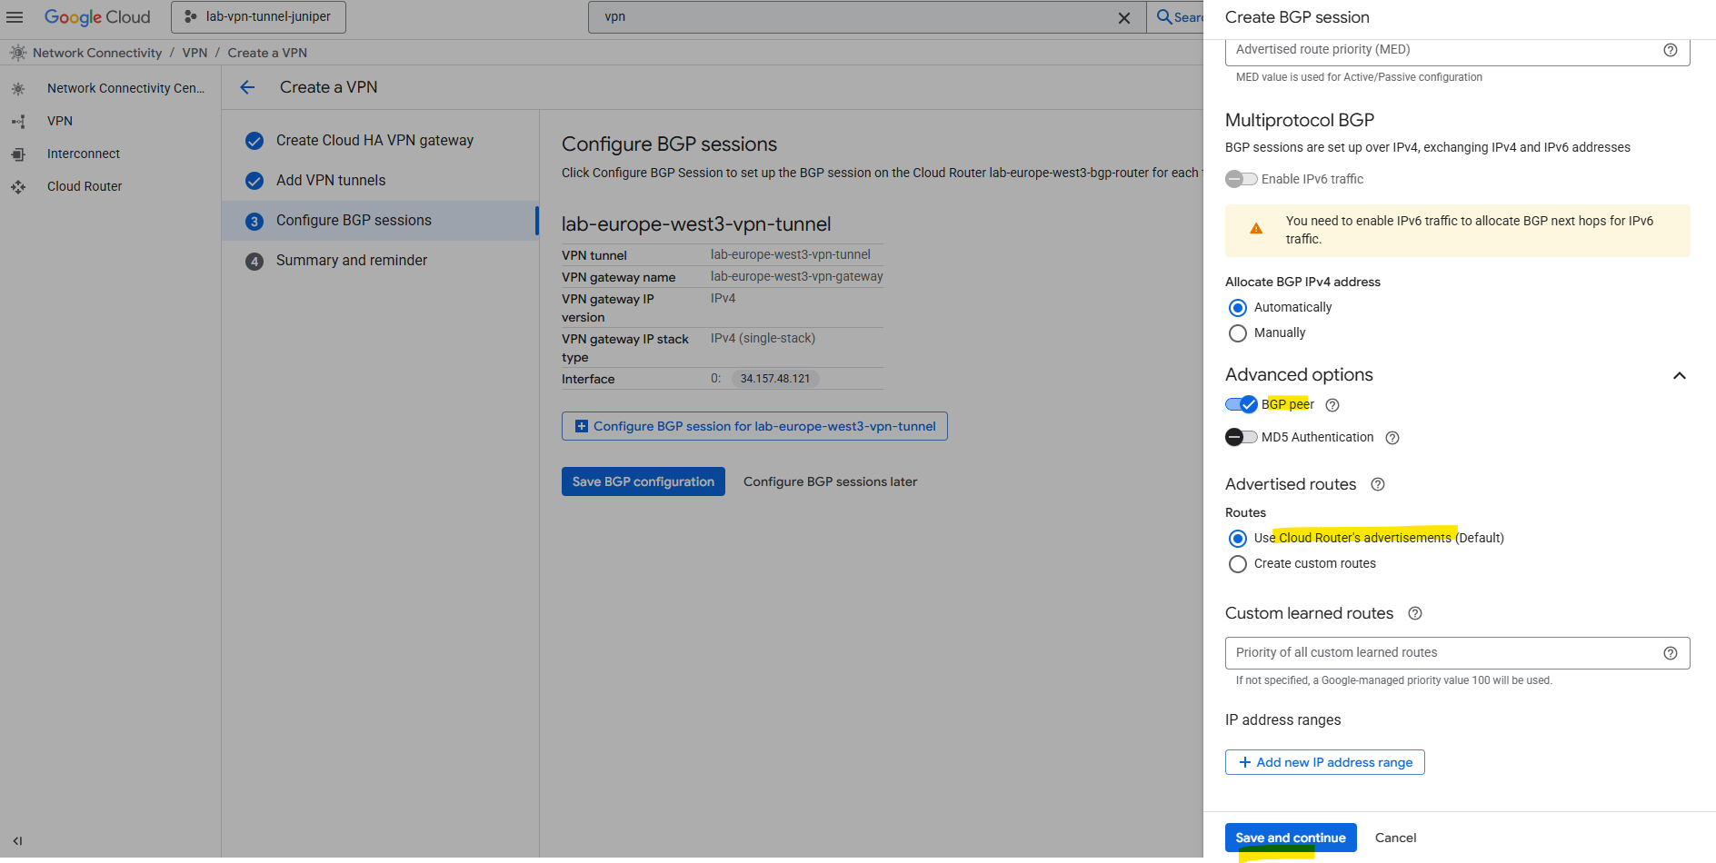
Task: Select Configure BGP sessions step
Action: coord(381,221)
